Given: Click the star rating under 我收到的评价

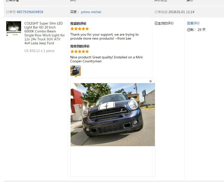Looking at the screenshot, I should tap(80, 51).
